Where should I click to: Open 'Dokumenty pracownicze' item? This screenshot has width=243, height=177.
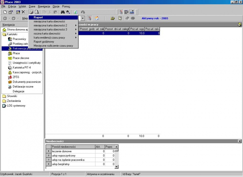[x=25, y=82]
